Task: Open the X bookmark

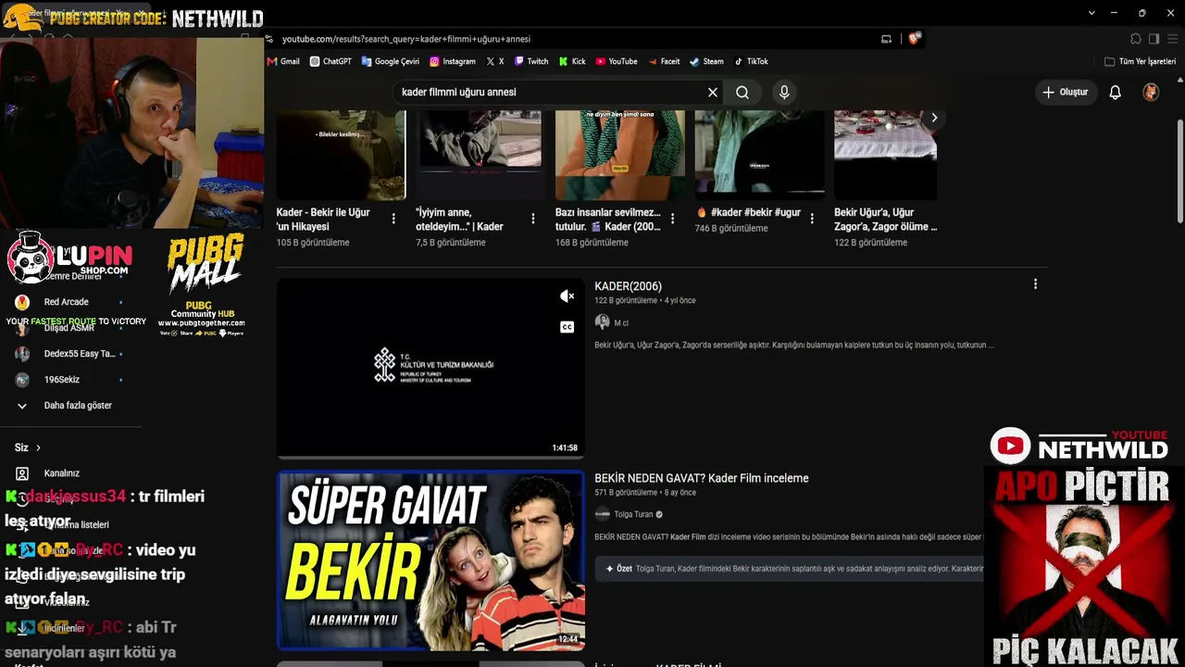Action: 495,61
